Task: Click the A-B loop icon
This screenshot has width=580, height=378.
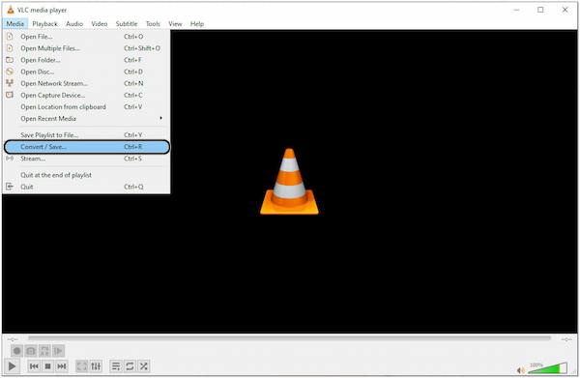Action: pyautogui.click(x=44, y=351)
